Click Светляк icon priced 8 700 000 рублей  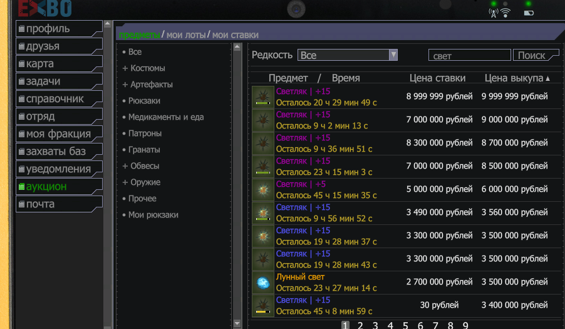click(263, 144)
